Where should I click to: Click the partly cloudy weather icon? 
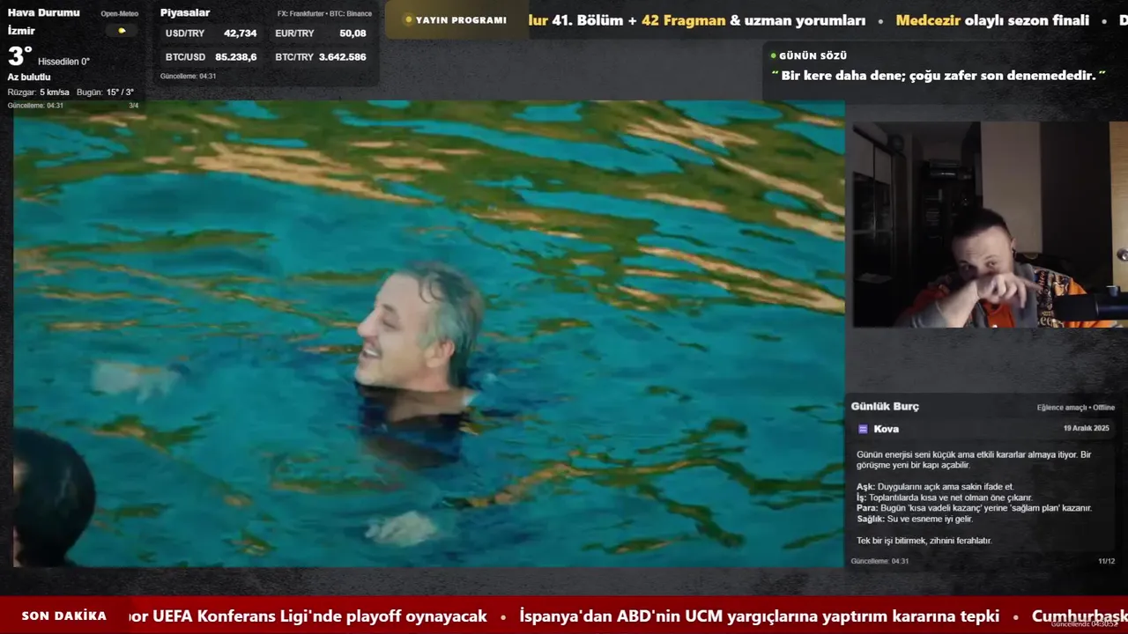coord(122,31)
